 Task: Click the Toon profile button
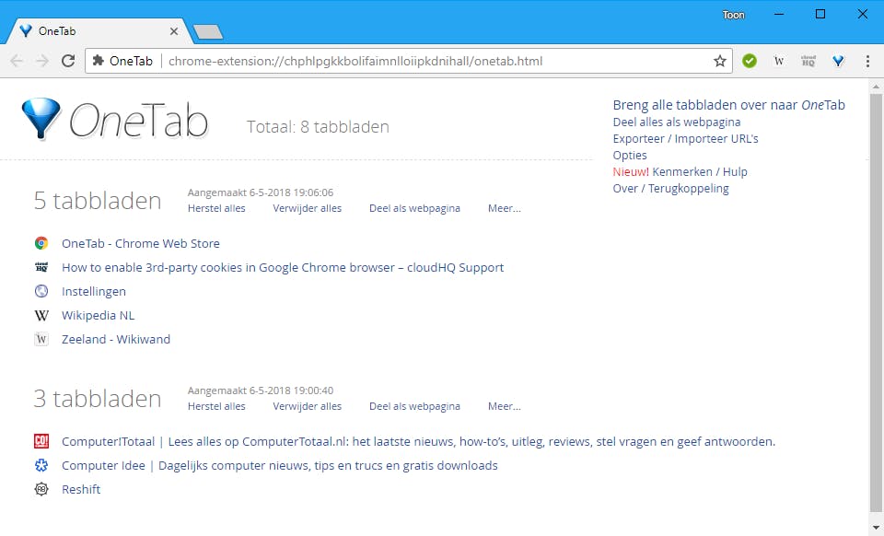[x=734, y=15]
